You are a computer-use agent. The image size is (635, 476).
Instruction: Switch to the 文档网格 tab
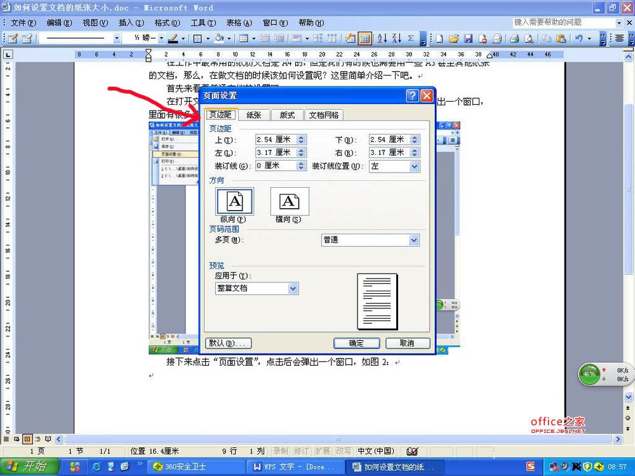click(324, 115)
